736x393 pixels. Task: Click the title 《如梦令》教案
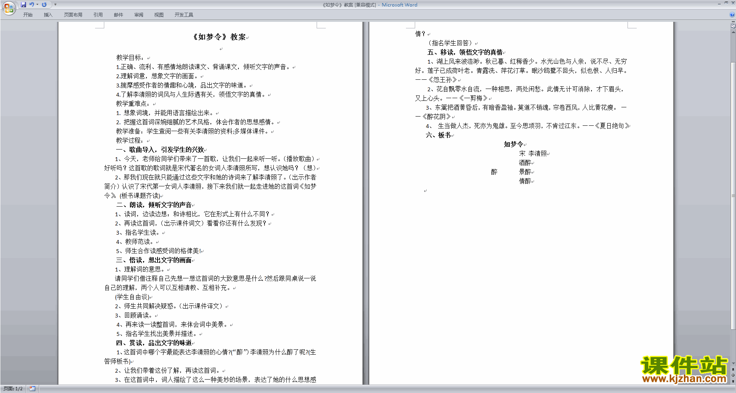tap(219, 37)
